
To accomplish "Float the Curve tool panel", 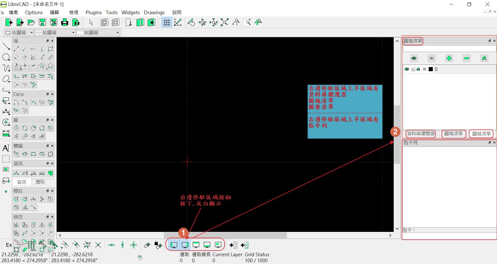I will point(48,94).
